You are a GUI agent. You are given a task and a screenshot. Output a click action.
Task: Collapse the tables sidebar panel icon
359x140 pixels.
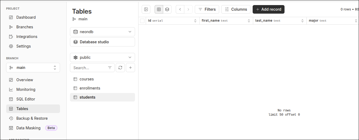point(146,9)
